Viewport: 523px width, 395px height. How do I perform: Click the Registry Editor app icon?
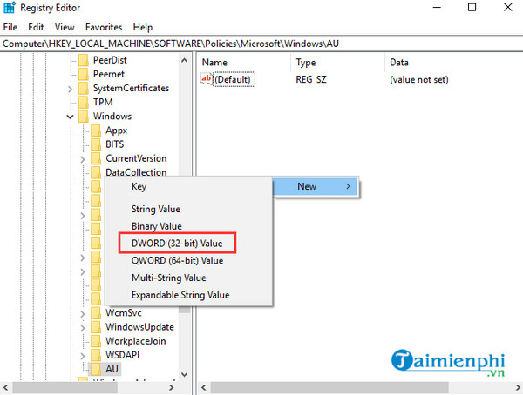point(9,7)
